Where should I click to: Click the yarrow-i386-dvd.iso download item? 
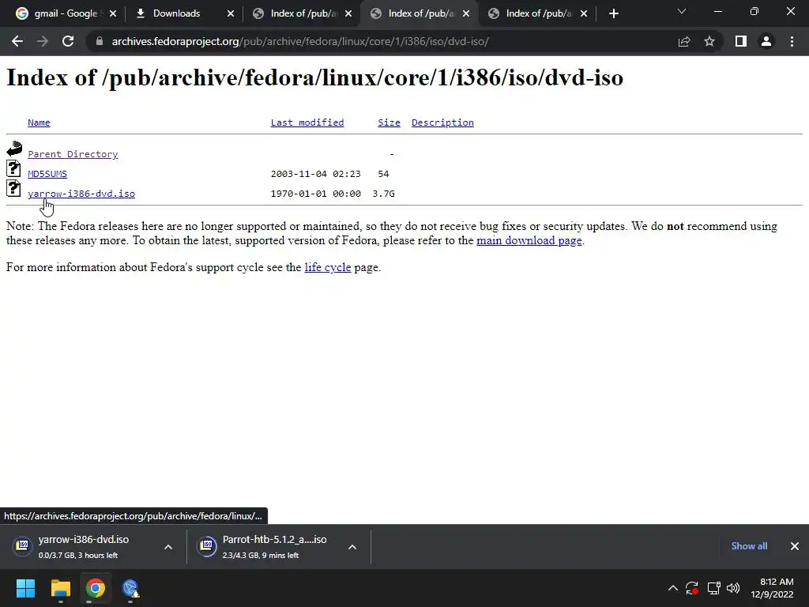pos(82,547)
